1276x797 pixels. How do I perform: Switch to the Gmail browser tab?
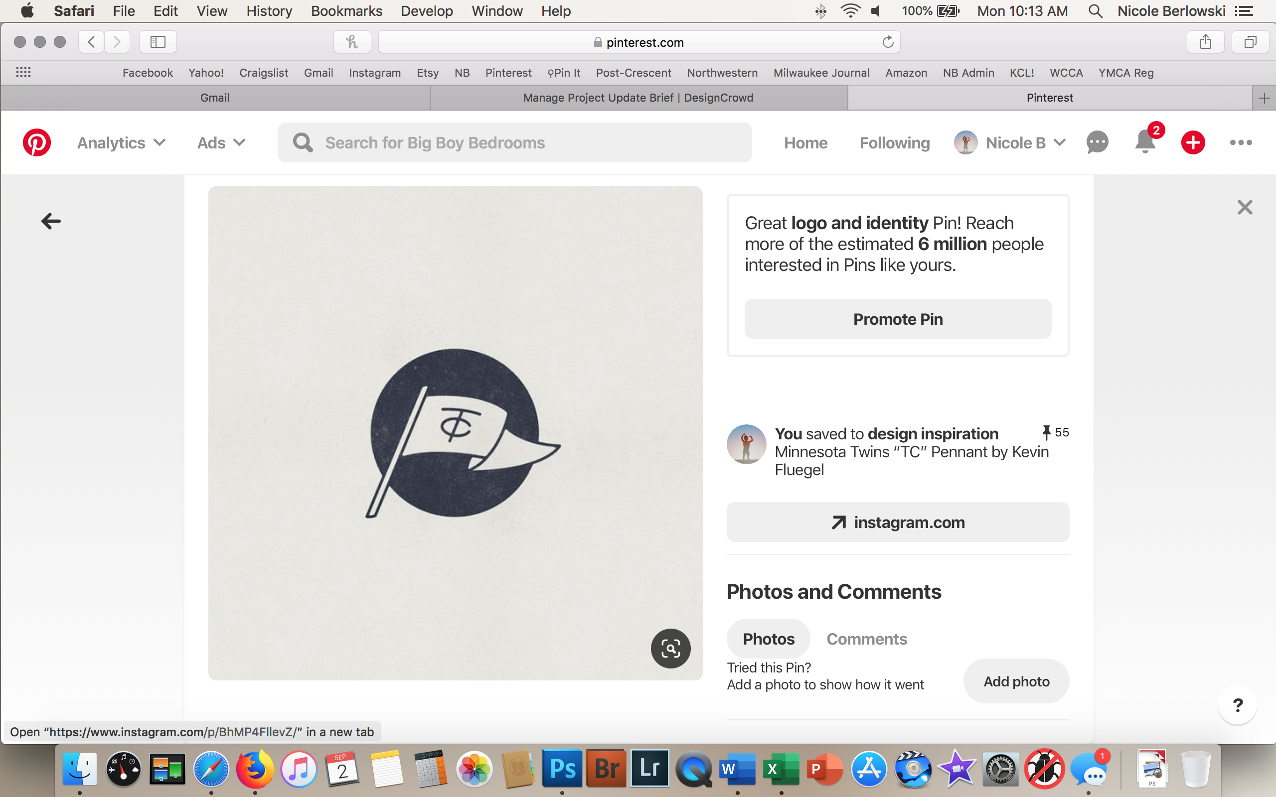click(215, 98)
